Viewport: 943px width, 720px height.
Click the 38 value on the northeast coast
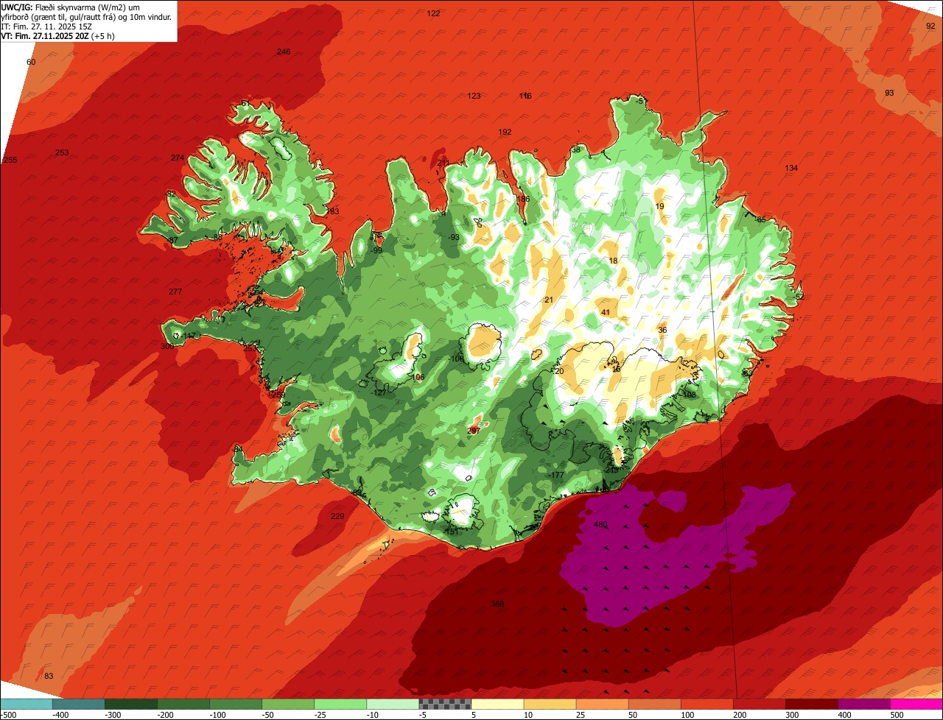[576, 150]
